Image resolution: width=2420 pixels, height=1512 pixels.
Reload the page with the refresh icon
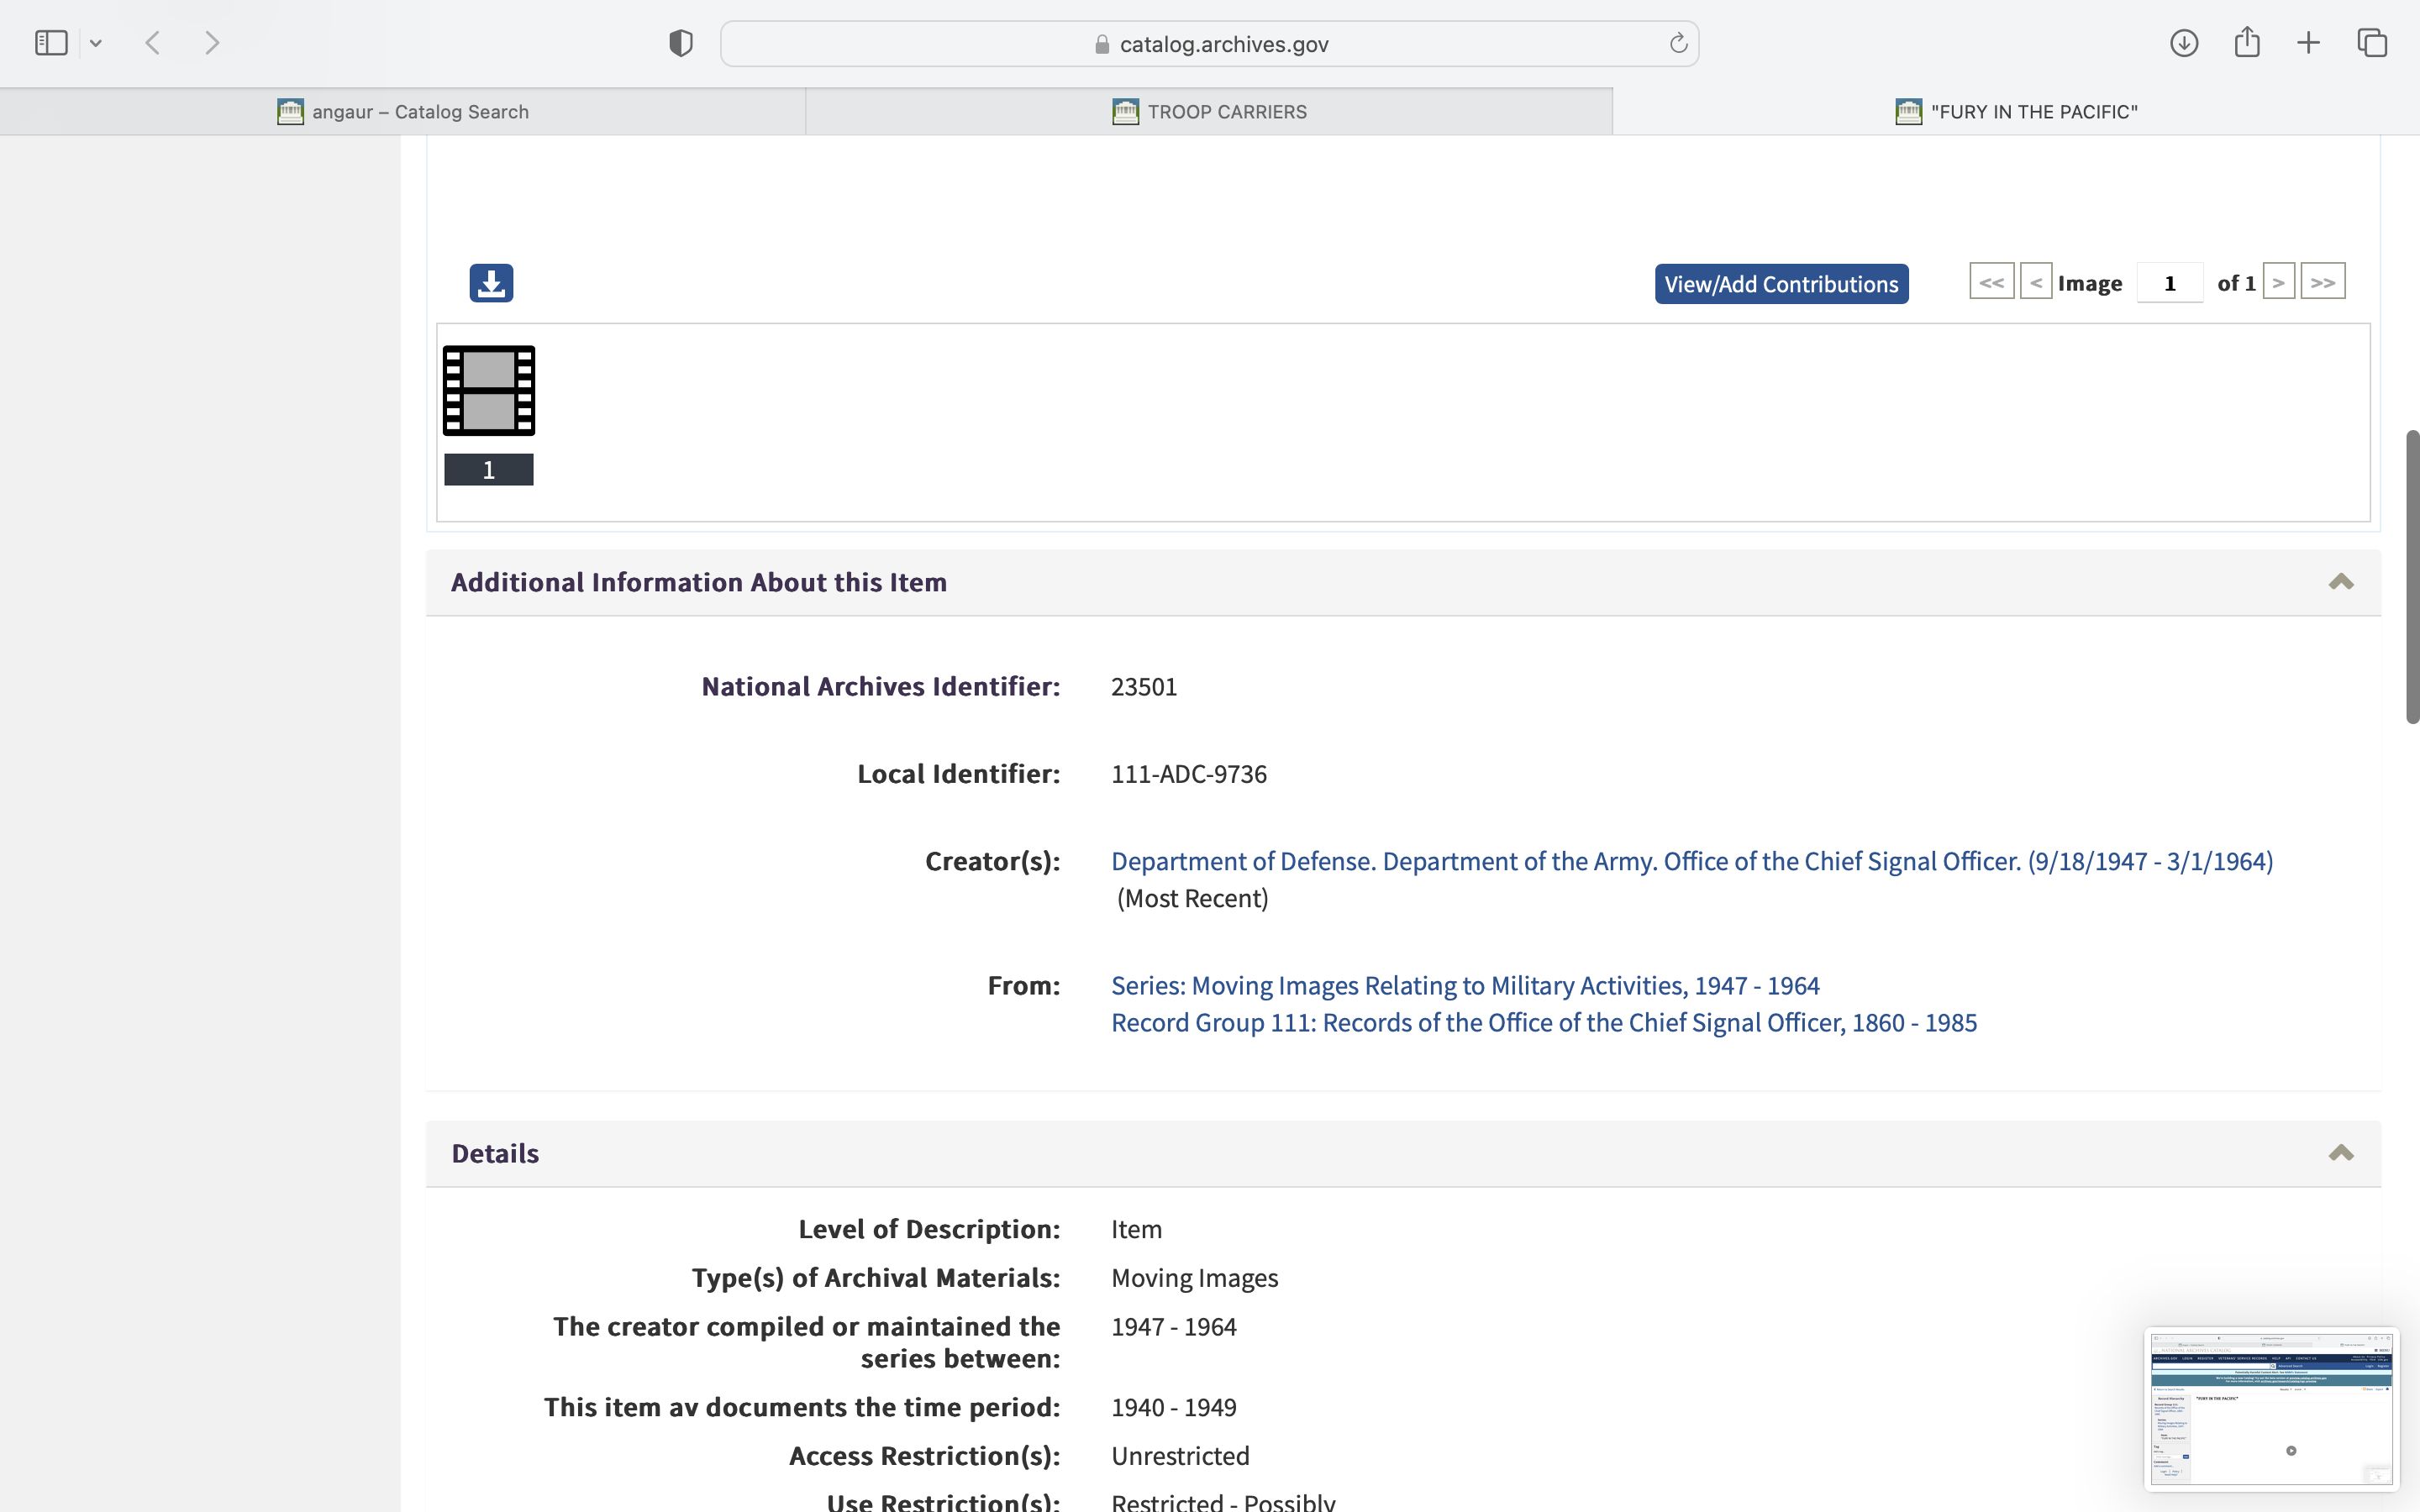click(x=1678, y=43)
